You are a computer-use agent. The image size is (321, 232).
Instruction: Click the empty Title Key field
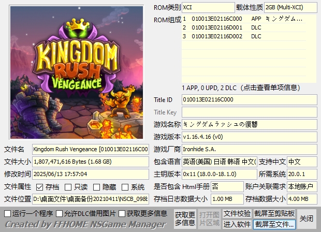point(250,112)
